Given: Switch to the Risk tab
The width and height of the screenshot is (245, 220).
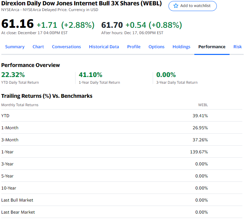Looking at the screenshot, I should [x=238, y=47].
